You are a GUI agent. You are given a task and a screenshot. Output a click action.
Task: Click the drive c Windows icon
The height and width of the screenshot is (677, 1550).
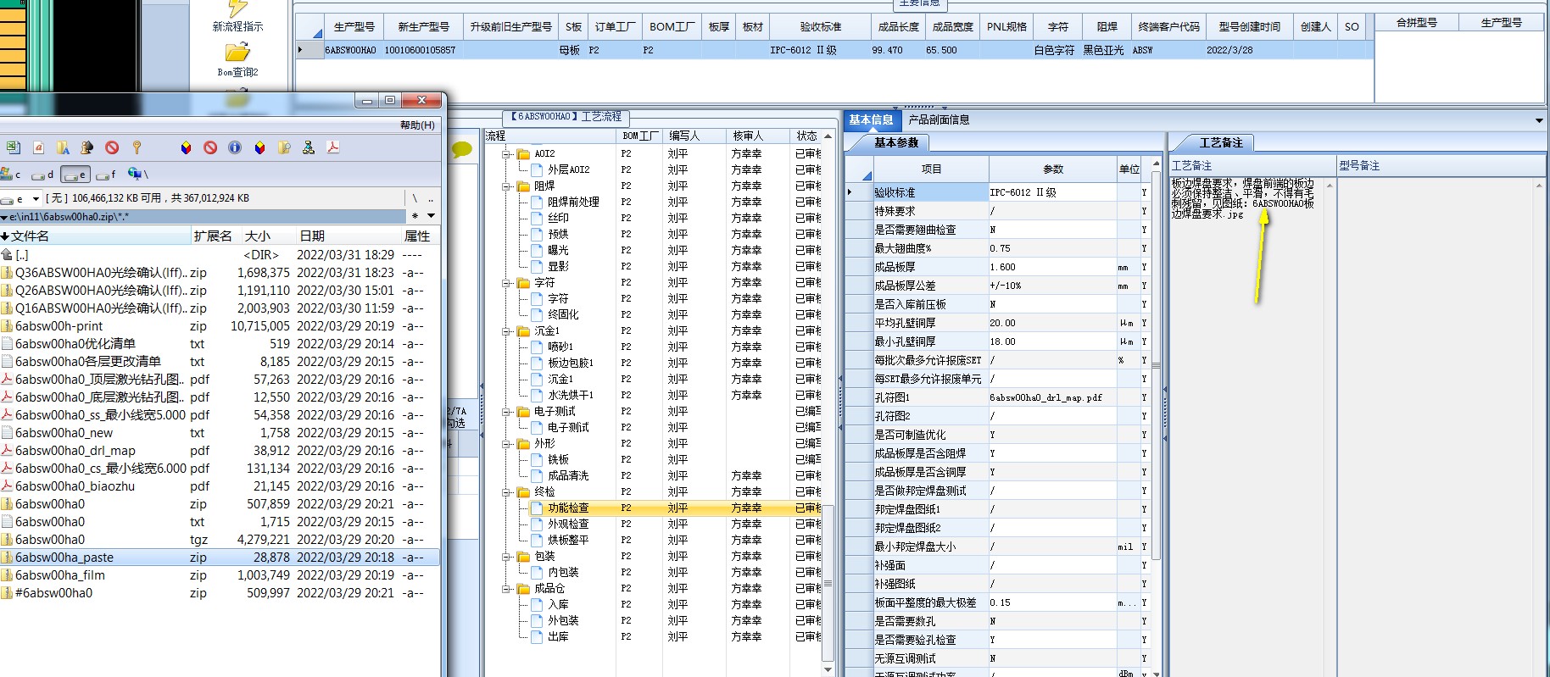[x=10, y=175]
